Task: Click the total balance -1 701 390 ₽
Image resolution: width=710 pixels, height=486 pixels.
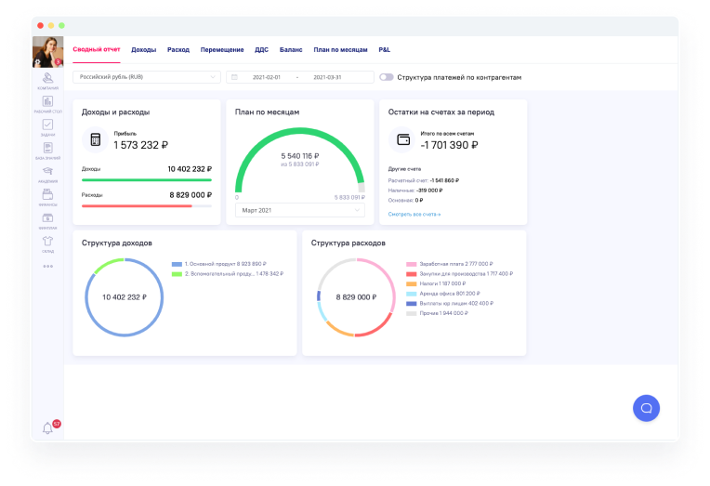Action: (449, 145)
